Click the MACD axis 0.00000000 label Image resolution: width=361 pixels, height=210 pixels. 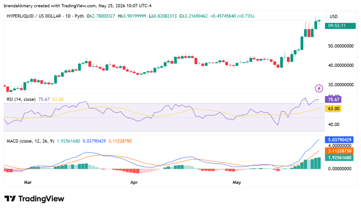tap(339, 168)
